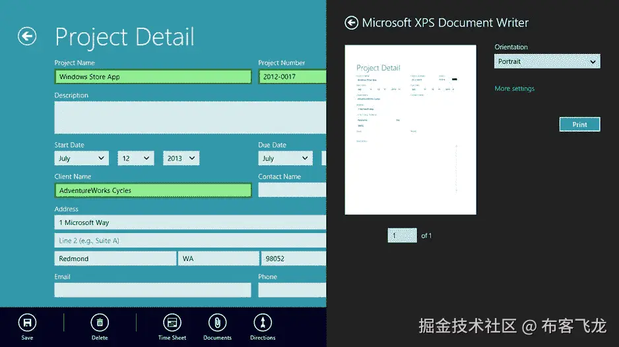Click the city field Redmond
Screen dimensions: 619x347
(115, 259)
